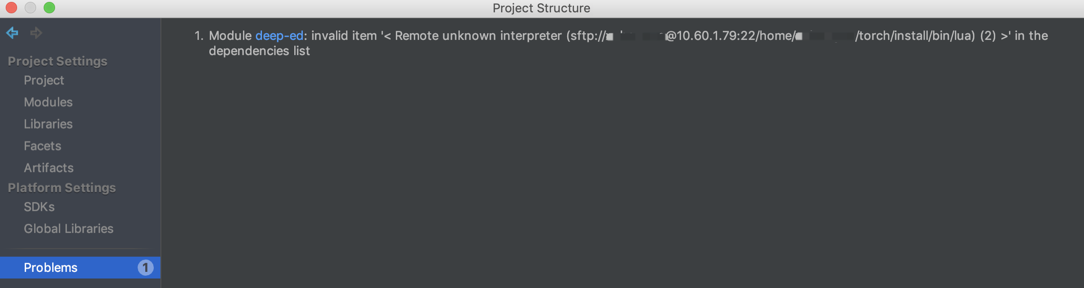
Task: Click the Project Settings section header
Action: click(57, 61)
